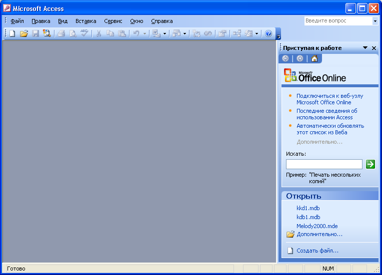382x275 pixels.
Task: Expand the Office Links dropdown arrow
Action: coord(164,33)
